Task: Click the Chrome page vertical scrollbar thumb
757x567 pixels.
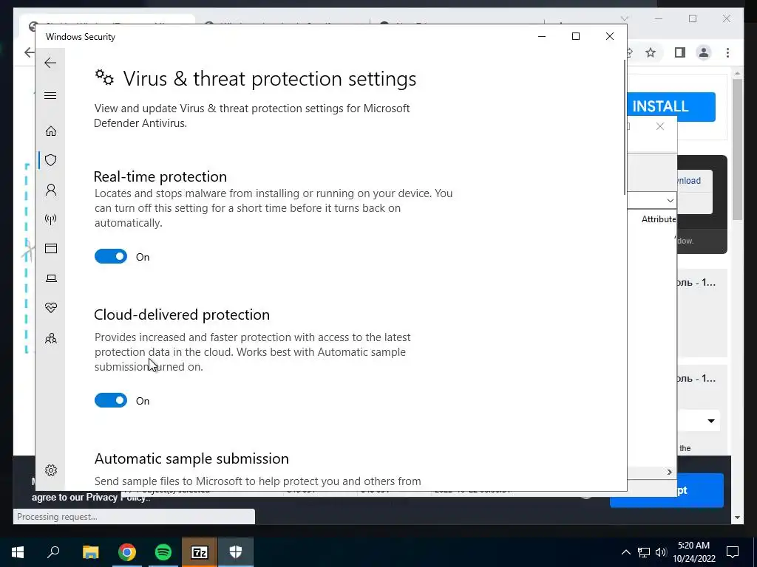Action: point(737,149)
